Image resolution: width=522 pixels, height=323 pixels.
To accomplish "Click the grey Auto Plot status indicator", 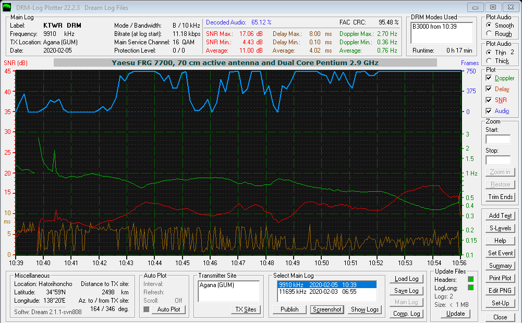I will 147,309.
